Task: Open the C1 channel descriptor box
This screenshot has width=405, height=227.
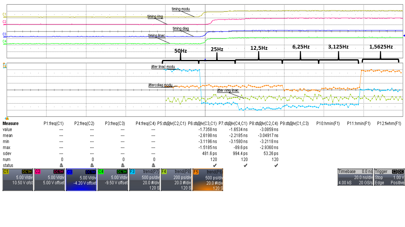Action: 18,179
